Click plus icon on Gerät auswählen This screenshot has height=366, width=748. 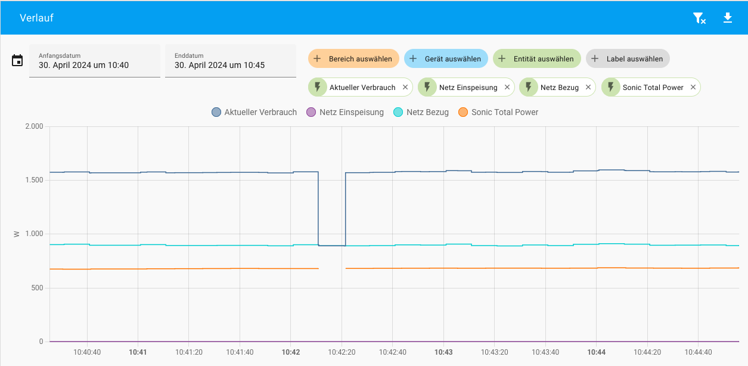coord(413,58)
